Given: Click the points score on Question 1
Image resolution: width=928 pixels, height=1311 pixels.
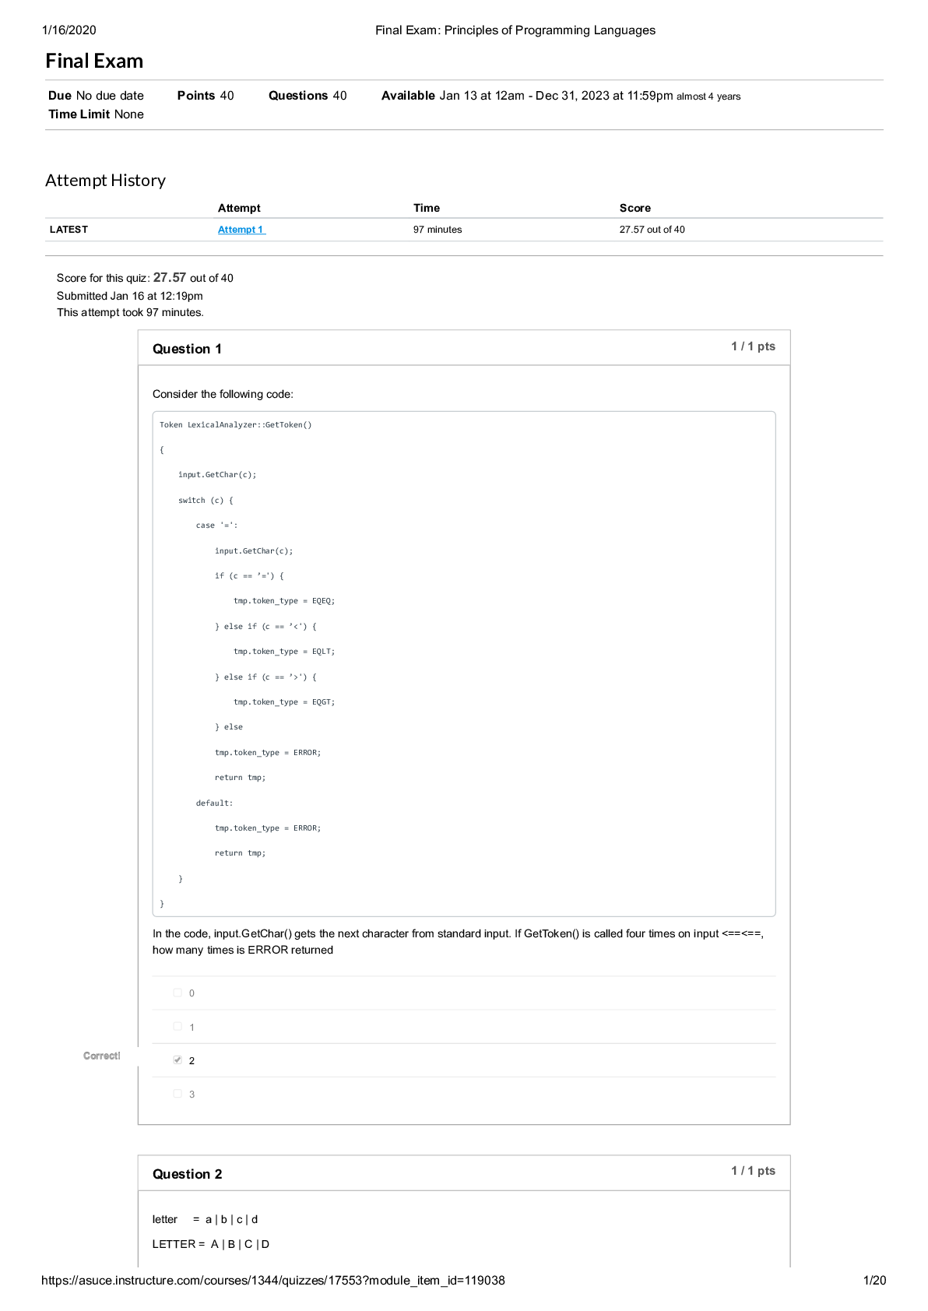Looking at the screenshot, I should tap(753, 346).
